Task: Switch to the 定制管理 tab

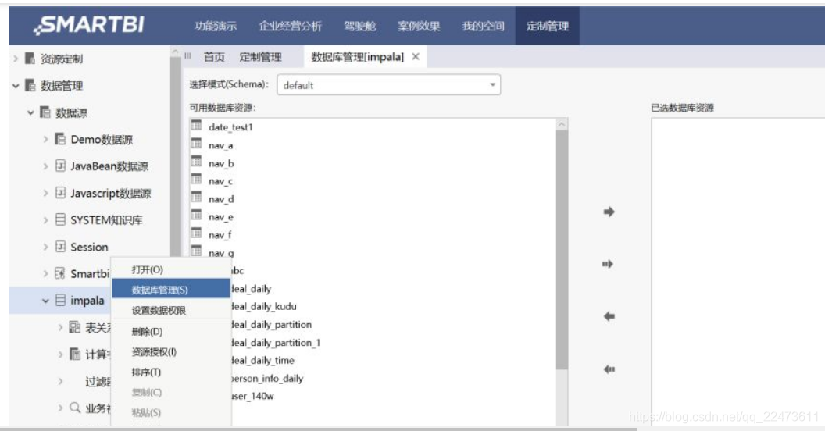Action: click(x=260, y=57)
